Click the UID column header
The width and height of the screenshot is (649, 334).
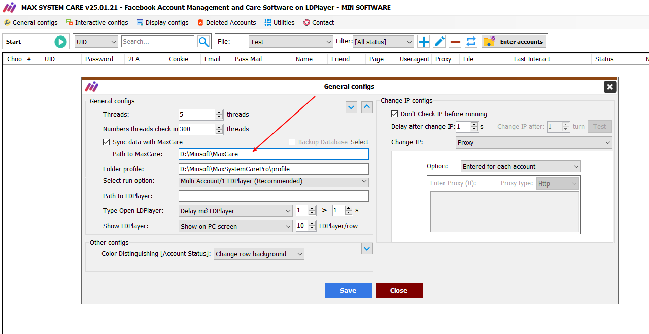(x=50, y=59)
